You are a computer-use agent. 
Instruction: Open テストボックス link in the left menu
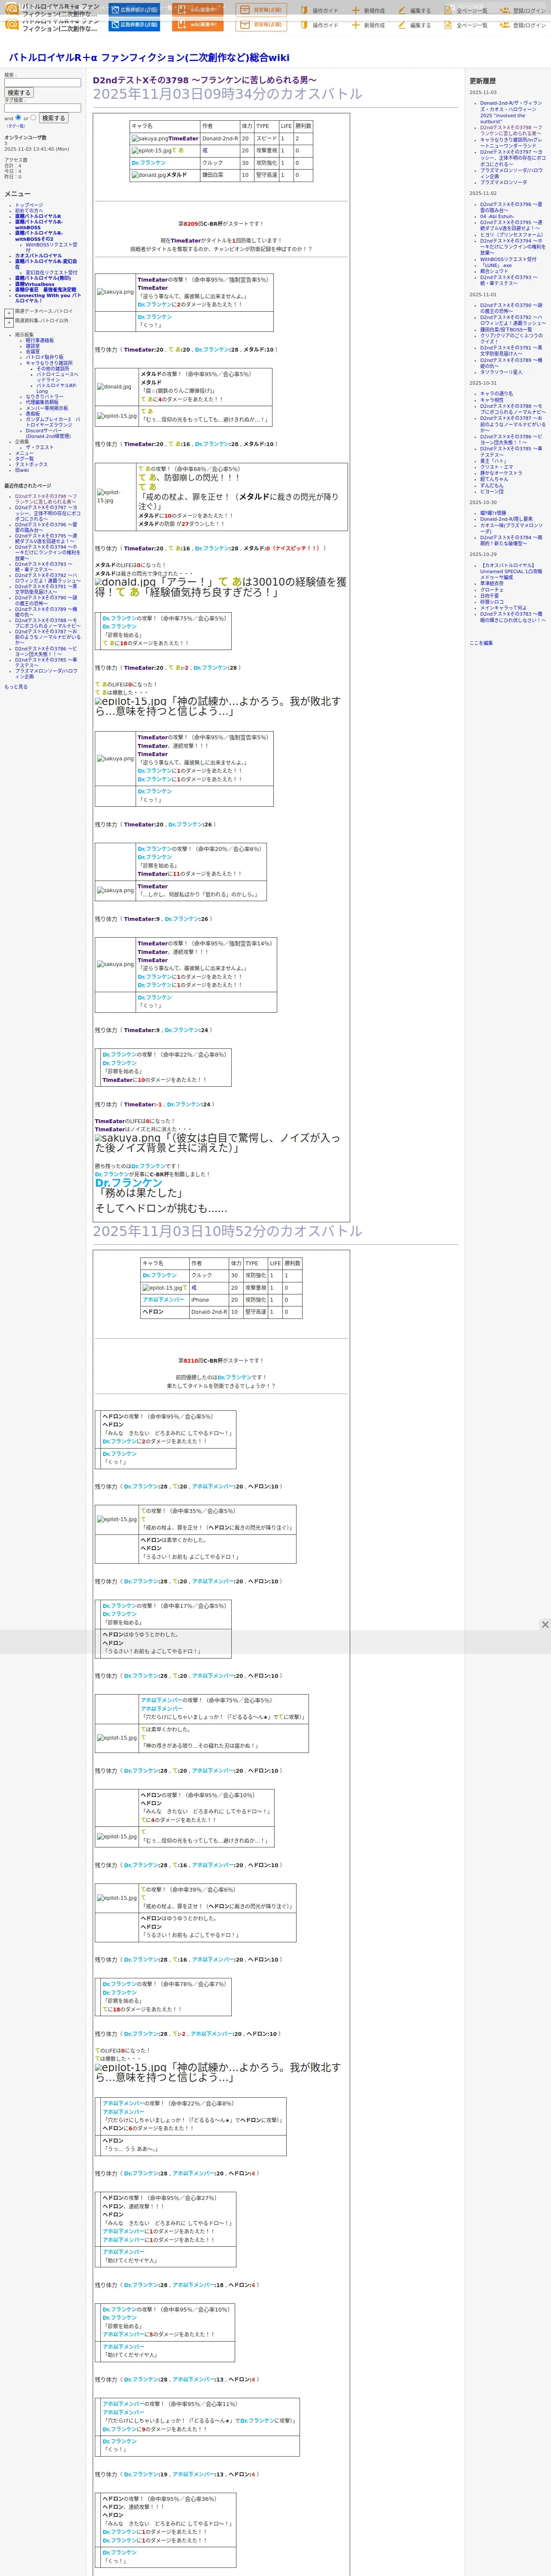pyautogui.click(x=31, y=465)
